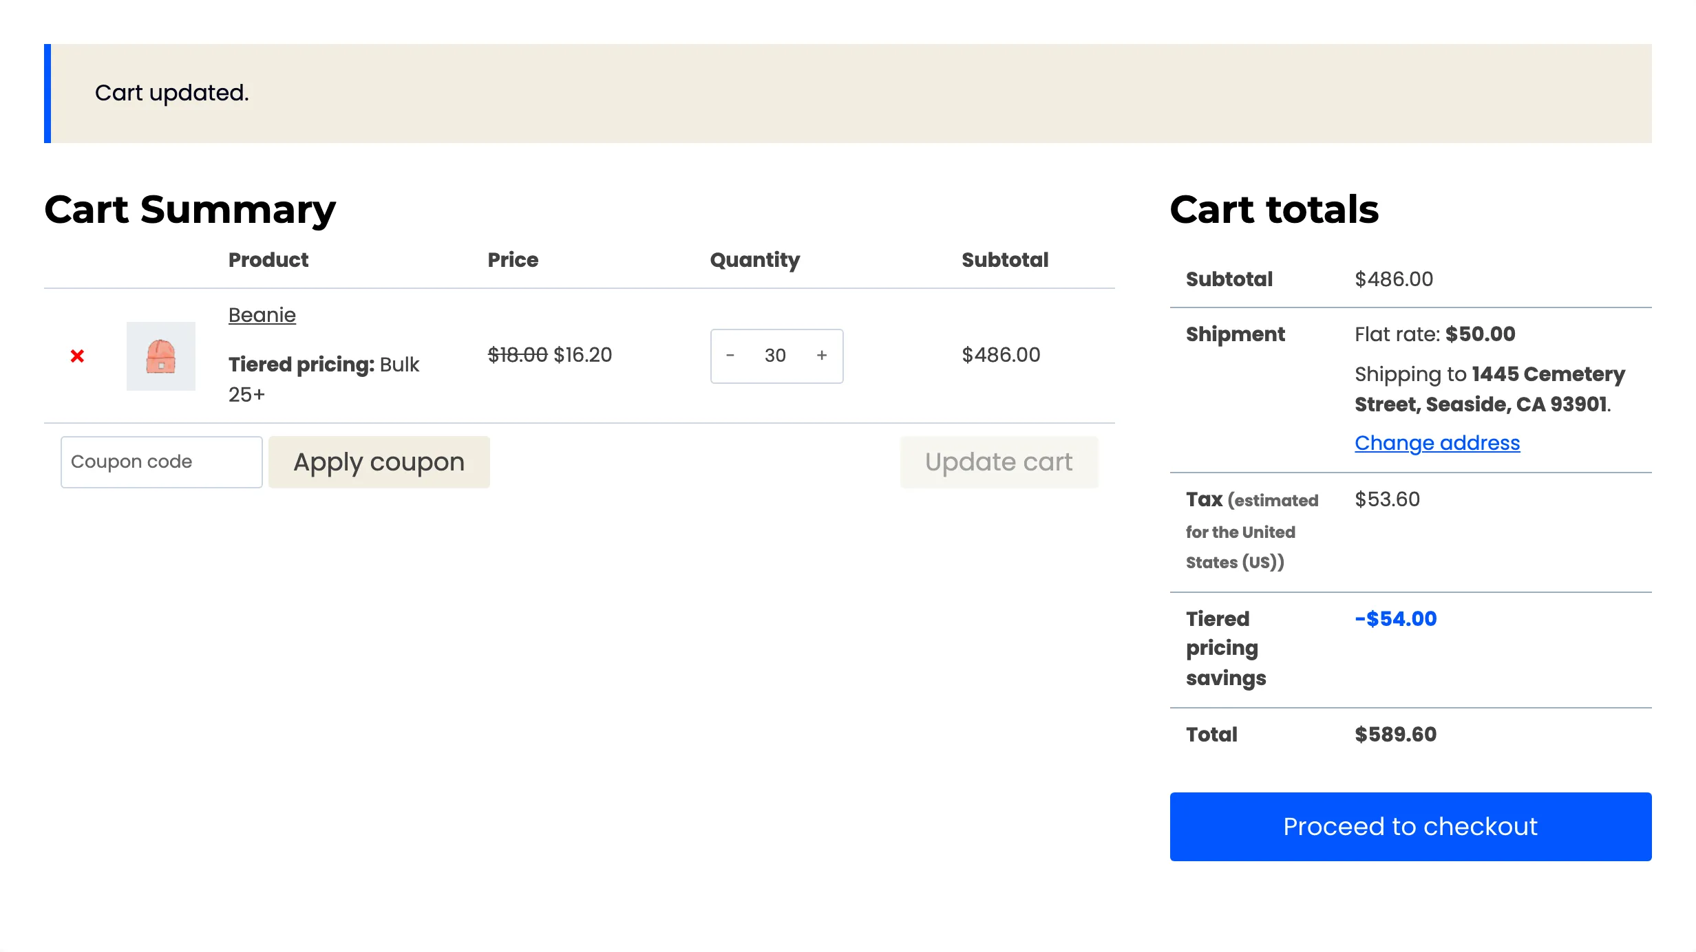Select the struck-through $18.00 original price

518,355
